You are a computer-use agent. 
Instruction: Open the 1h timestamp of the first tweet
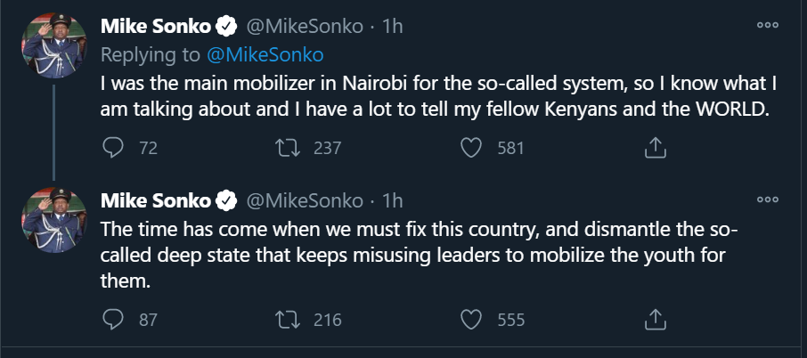point(392,27)
